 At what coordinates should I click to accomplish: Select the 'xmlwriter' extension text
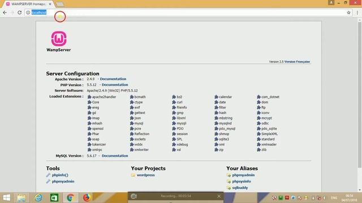tap(141, 150)
